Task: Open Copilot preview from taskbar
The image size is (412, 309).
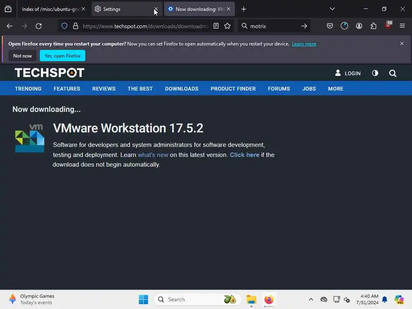Action: point(399,299)
